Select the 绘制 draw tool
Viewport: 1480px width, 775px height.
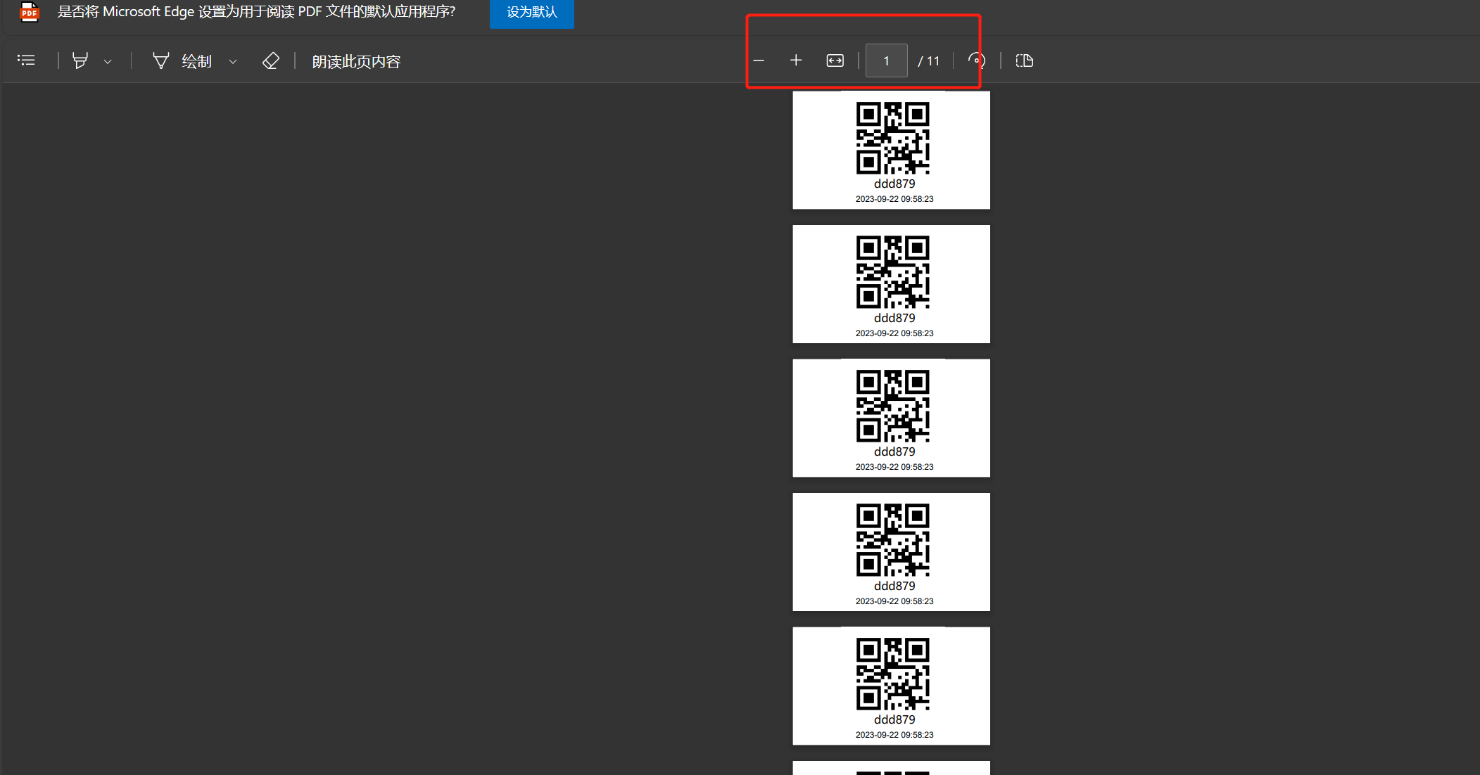(x=182, y=61)
